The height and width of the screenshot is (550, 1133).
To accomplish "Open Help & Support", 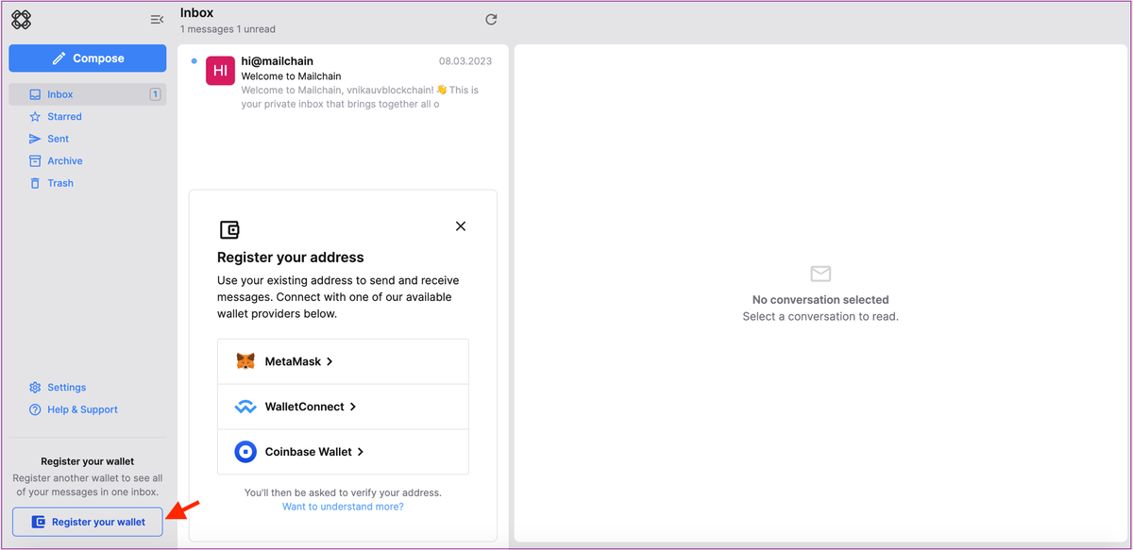I will 88,409.
